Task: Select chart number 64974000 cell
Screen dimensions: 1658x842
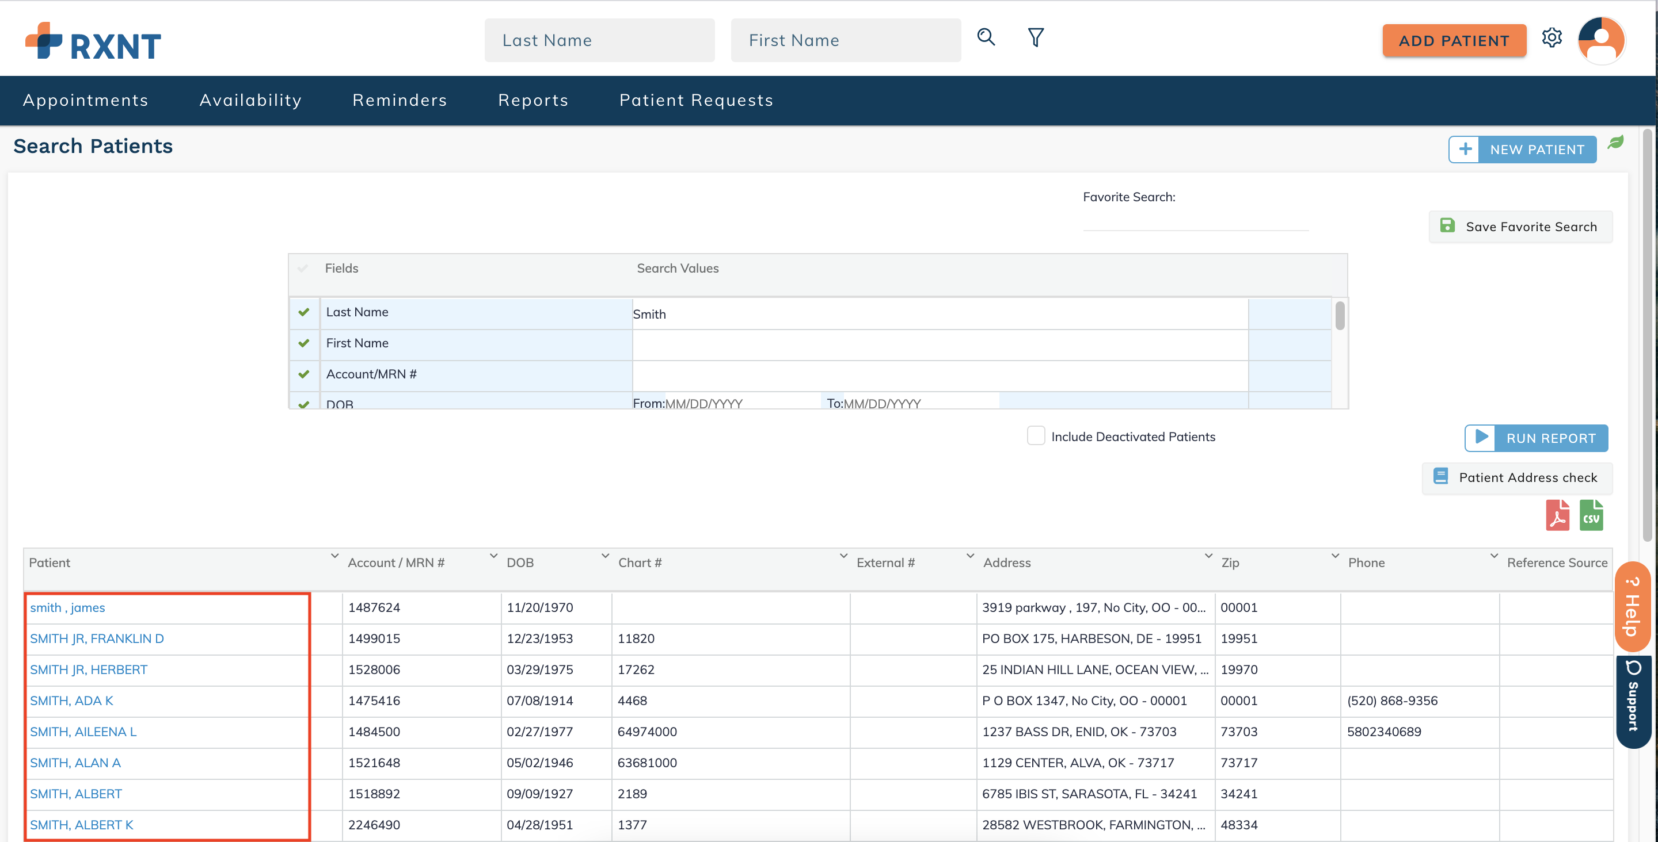Action: [x=731, y=732]
